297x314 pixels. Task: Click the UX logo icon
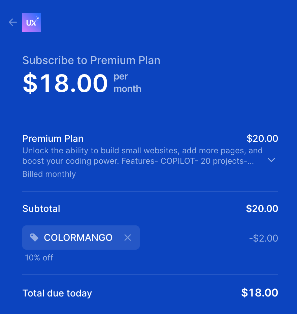(31, 22)
